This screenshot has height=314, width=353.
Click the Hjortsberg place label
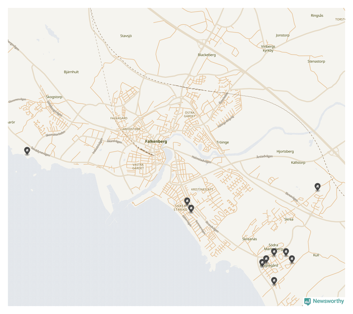coord(285,151)
